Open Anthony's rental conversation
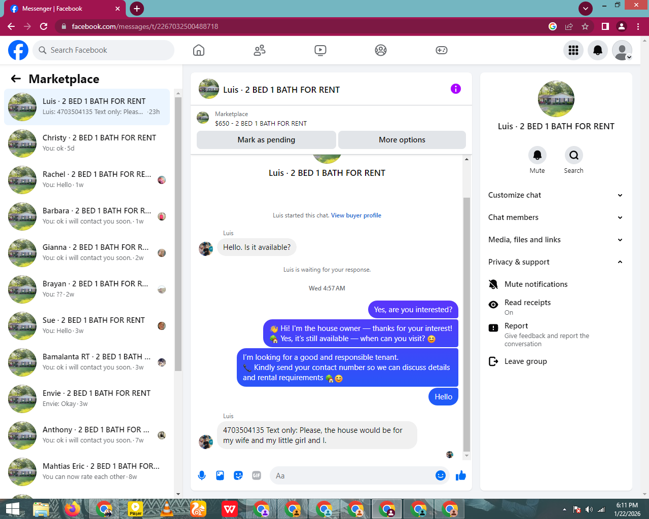 [87, 435]
